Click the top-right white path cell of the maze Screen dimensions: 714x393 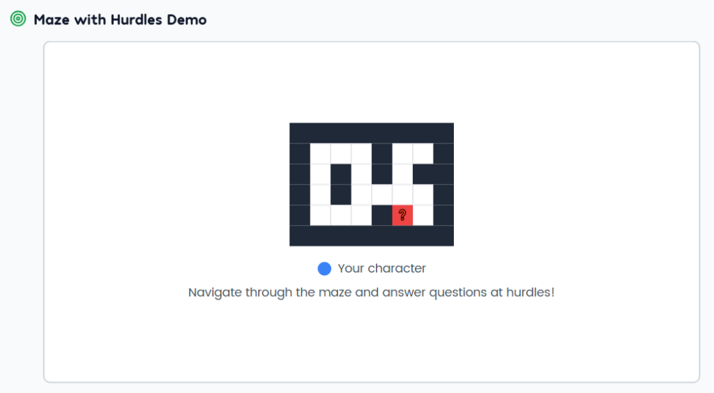[423, 154]
